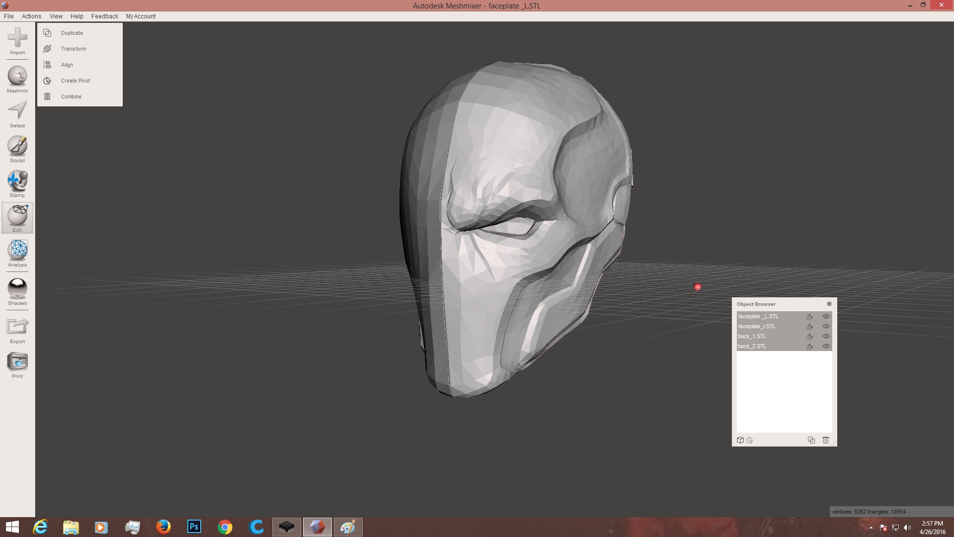Open the MyAccount menu
Screen dimensions: 954x537
(x=141, y=16)
